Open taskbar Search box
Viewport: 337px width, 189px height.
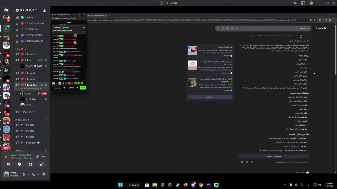[134, 185]
